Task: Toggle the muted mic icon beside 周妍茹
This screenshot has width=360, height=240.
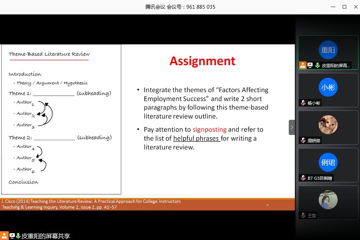Action: tap(303, 140)
